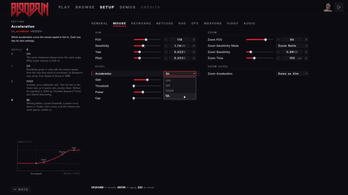Switch to the KEYBOARD tab
Viewport: 348px width, 195px height.
point(141,24)
